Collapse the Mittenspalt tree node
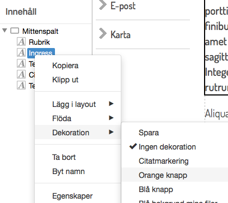The width and height of the screenshot is (228, 203). (x=5, y=31)
